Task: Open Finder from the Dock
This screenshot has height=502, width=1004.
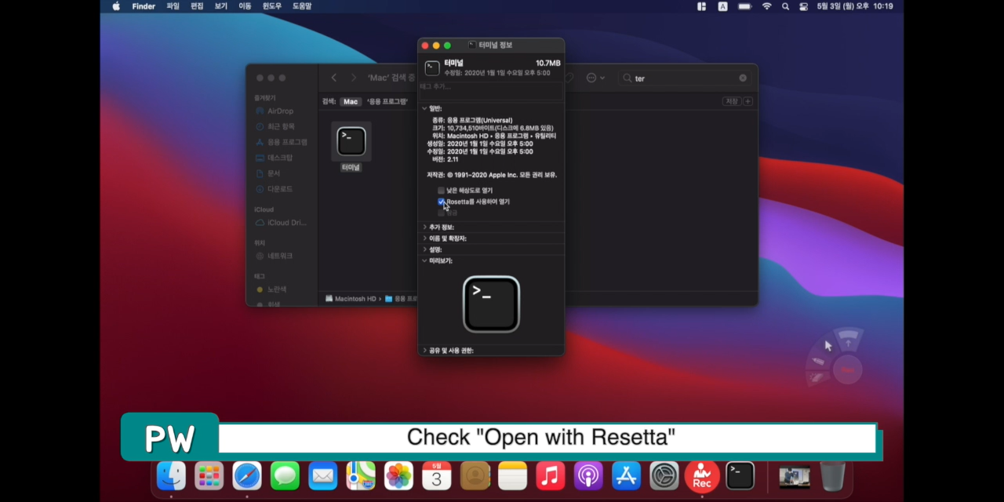Action: pos(171,475)
